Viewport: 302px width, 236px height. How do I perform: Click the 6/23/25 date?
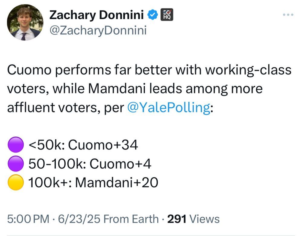tap(79, 219)
